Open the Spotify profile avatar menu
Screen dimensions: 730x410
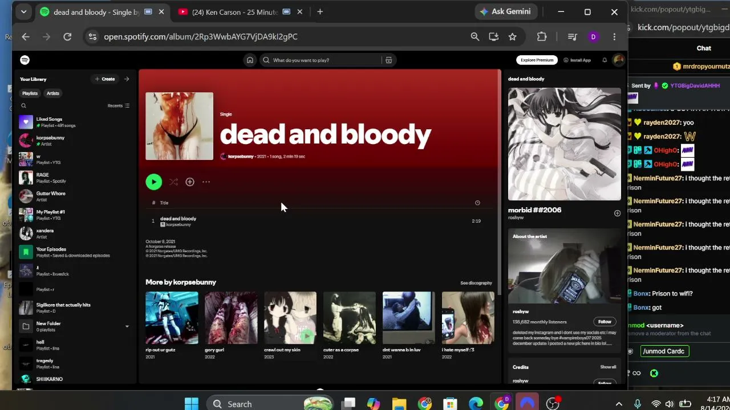click(618, 60)
